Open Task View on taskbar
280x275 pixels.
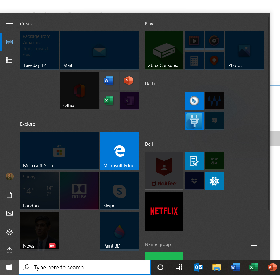pos(179,267)
